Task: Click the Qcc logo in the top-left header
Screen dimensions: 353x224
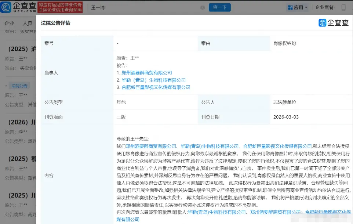Action: pyautogui.click(x=18, y=7)
